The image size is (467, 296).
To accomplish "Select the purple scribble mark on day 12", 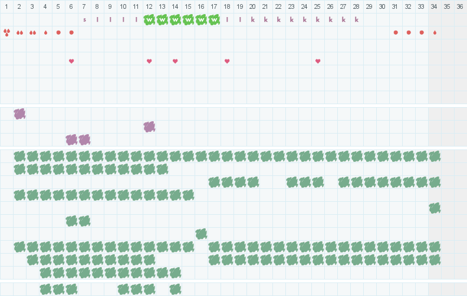I will pos(149,127).
